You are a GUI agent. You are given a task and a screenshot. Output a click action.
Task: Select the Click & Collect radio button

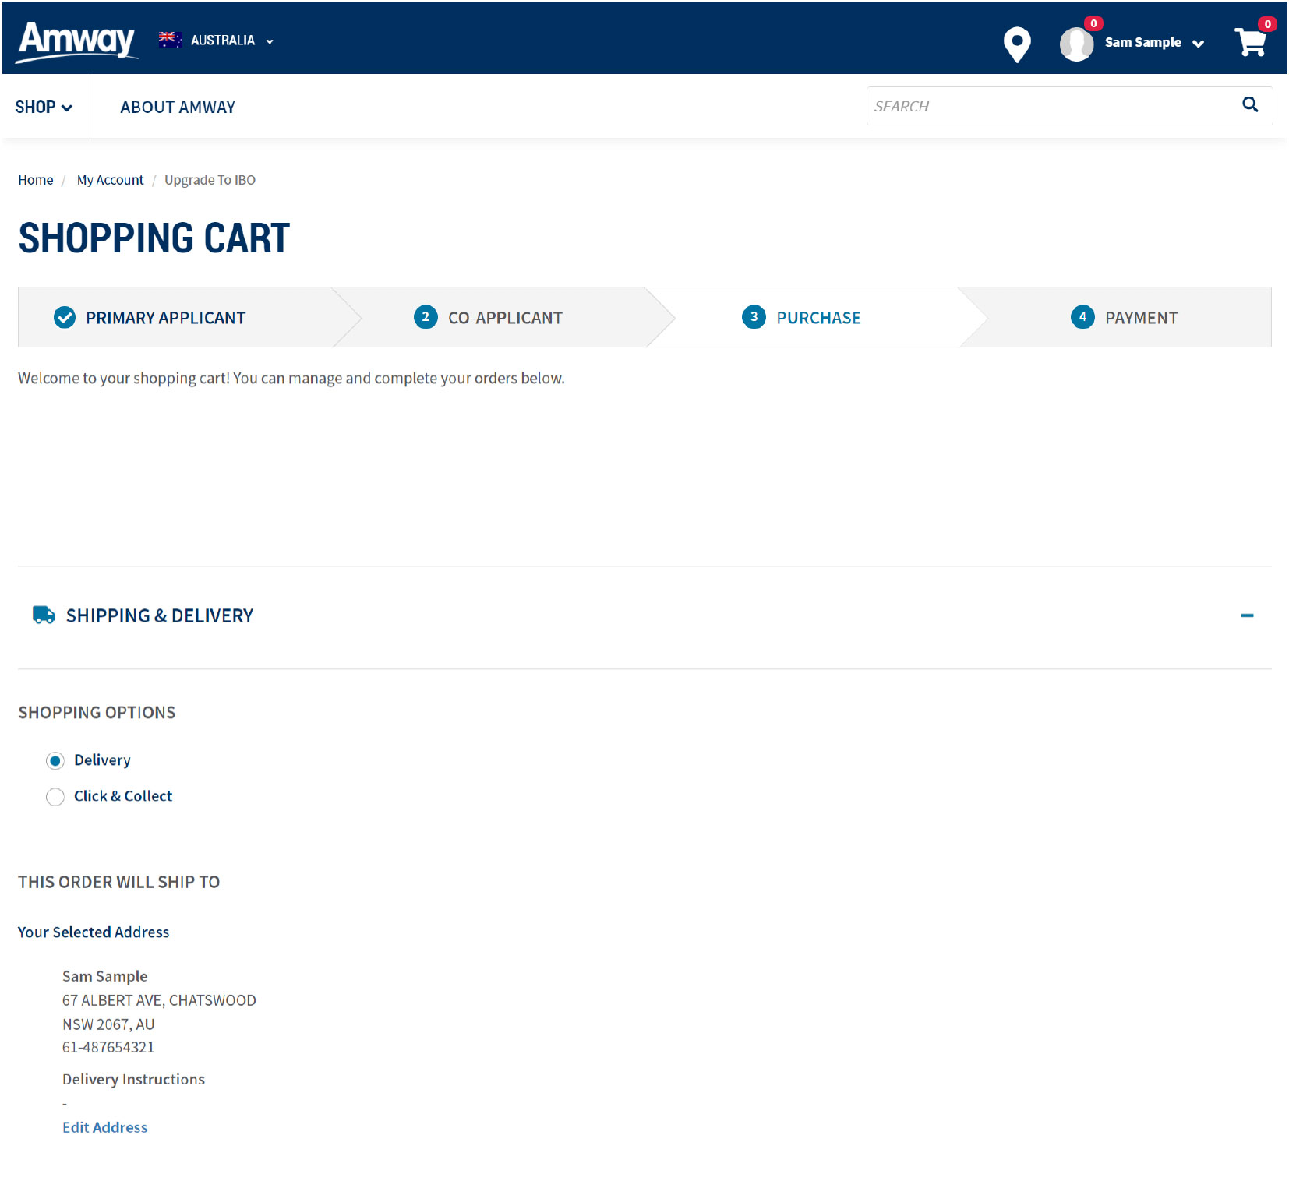click(55, 796)
